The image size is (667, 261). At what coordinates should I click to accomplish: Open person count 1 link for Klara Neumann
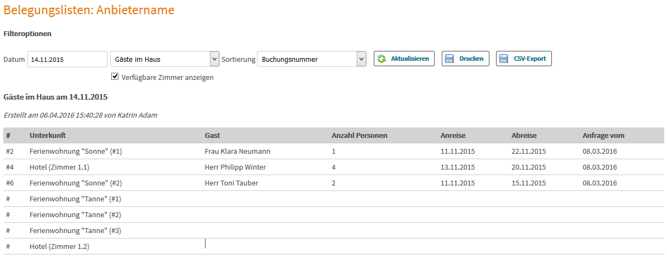(x=334, y=152)
